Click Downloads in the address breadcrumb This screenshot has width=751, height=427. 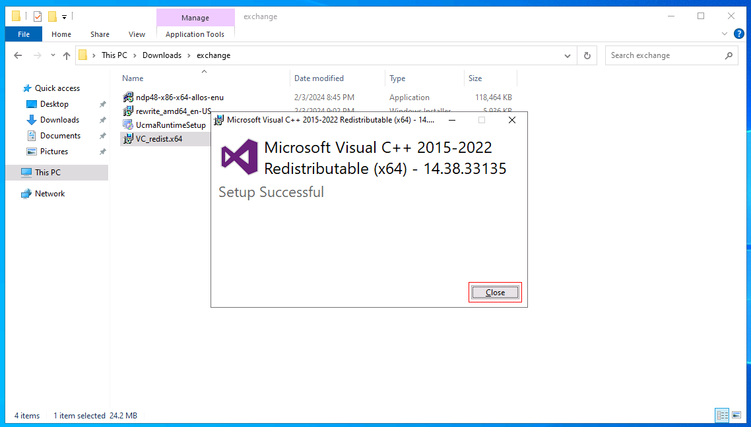tap(162, 55)
